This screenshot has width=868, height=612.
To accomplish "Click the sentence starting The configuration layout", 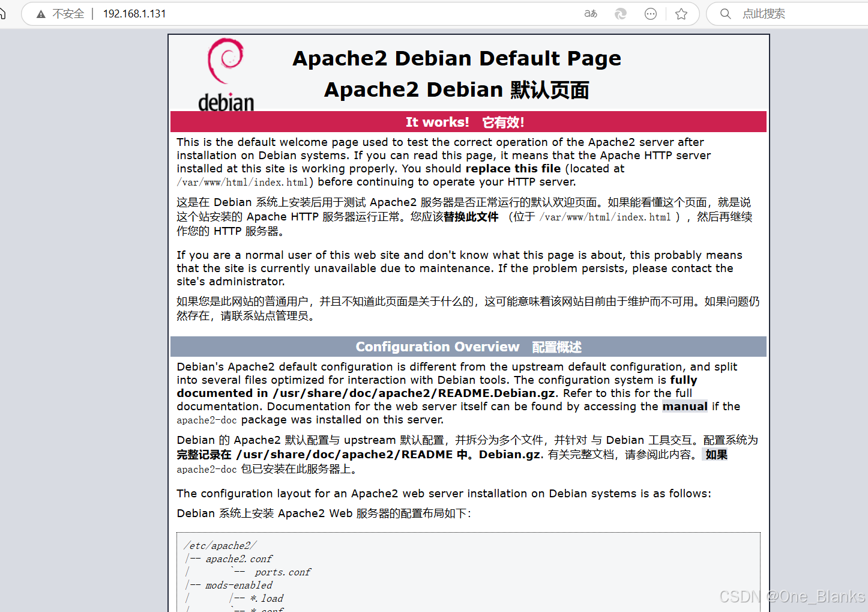I will click(x=444, y=494).
